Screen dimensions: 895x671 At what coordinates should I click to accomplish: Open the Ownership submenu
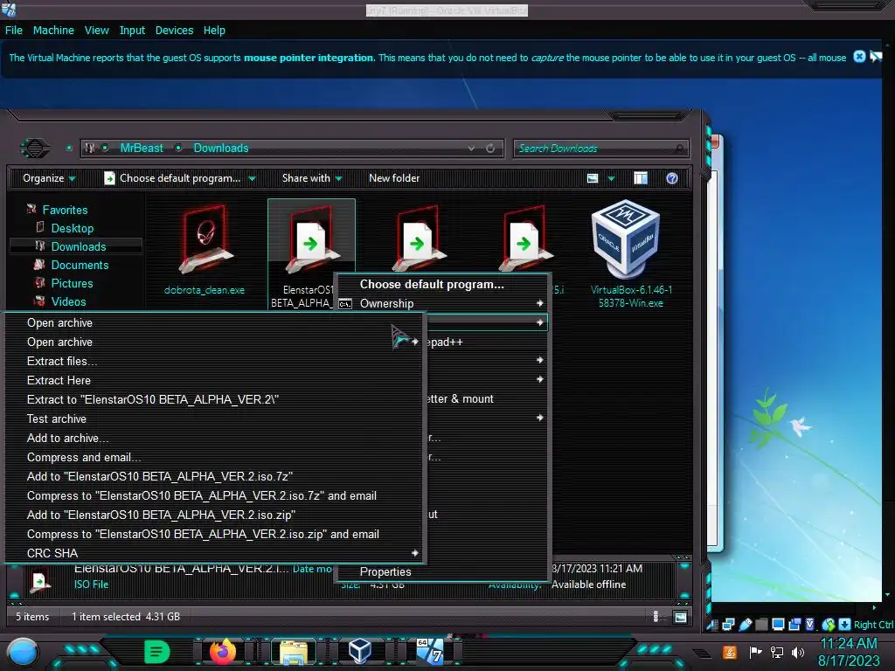click(x=442, y=303)
